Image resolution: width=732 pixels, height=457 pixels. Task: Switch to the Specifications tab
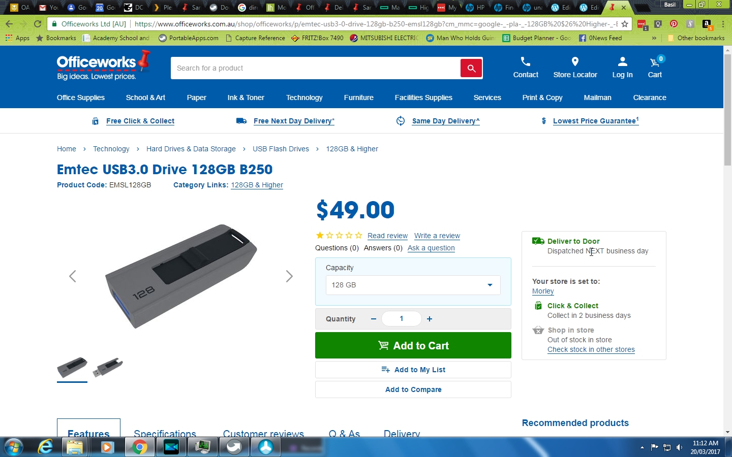[x=165, y=433]
